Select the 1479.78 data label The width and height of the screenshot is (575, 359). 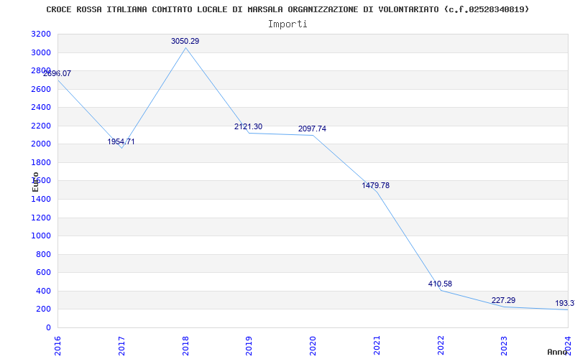coord(375,186)
